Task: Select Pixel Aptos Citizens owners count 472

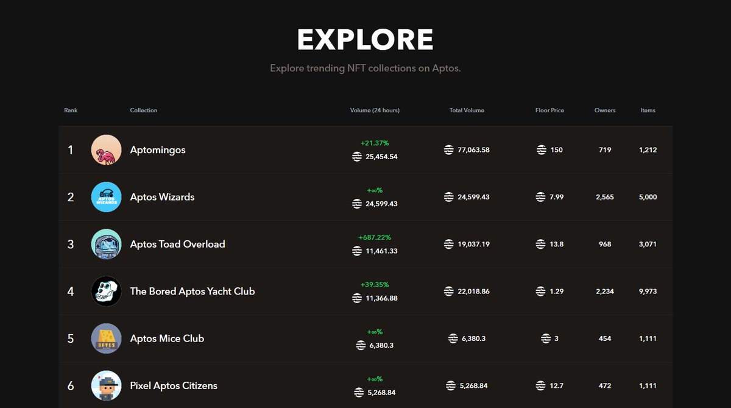Action: point(605,385)
